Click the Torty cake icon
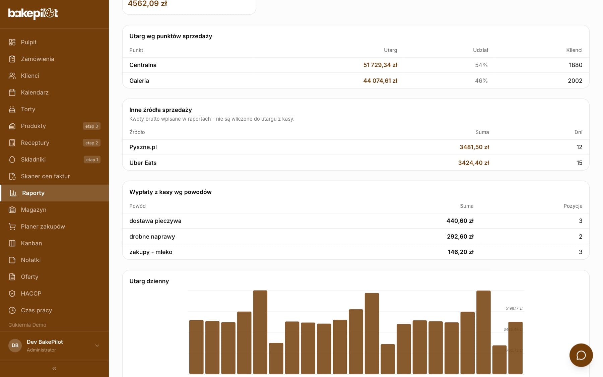Screen dimensions: 603x377 point(12,109)
